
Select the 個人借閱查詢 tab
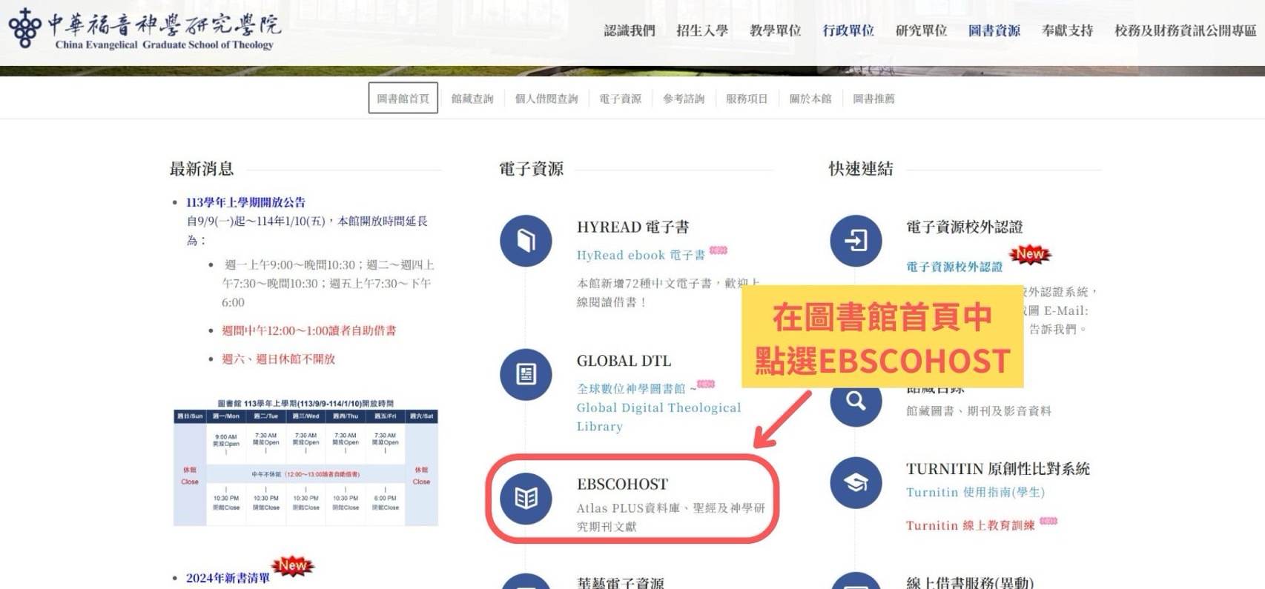tap(546, 99)
